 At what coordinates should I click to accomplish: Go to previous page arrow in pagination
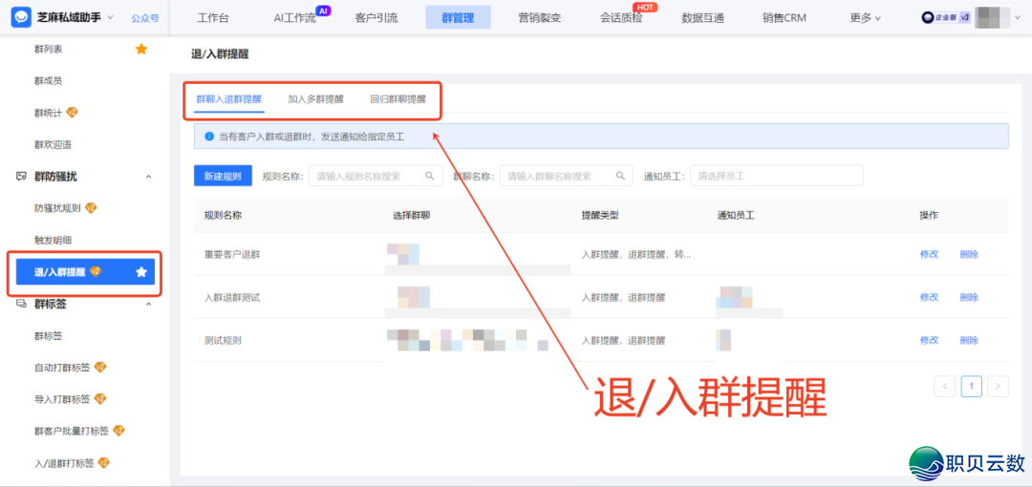point(944,387)
